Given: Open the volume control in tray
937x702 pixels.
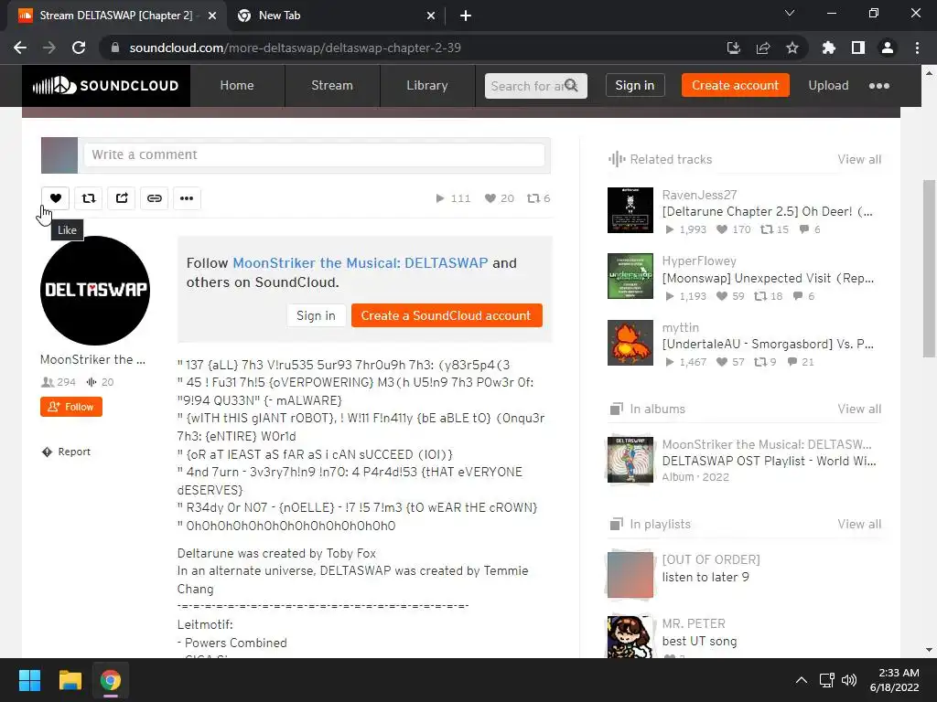Looking at the screenshot, I should 849,680.
